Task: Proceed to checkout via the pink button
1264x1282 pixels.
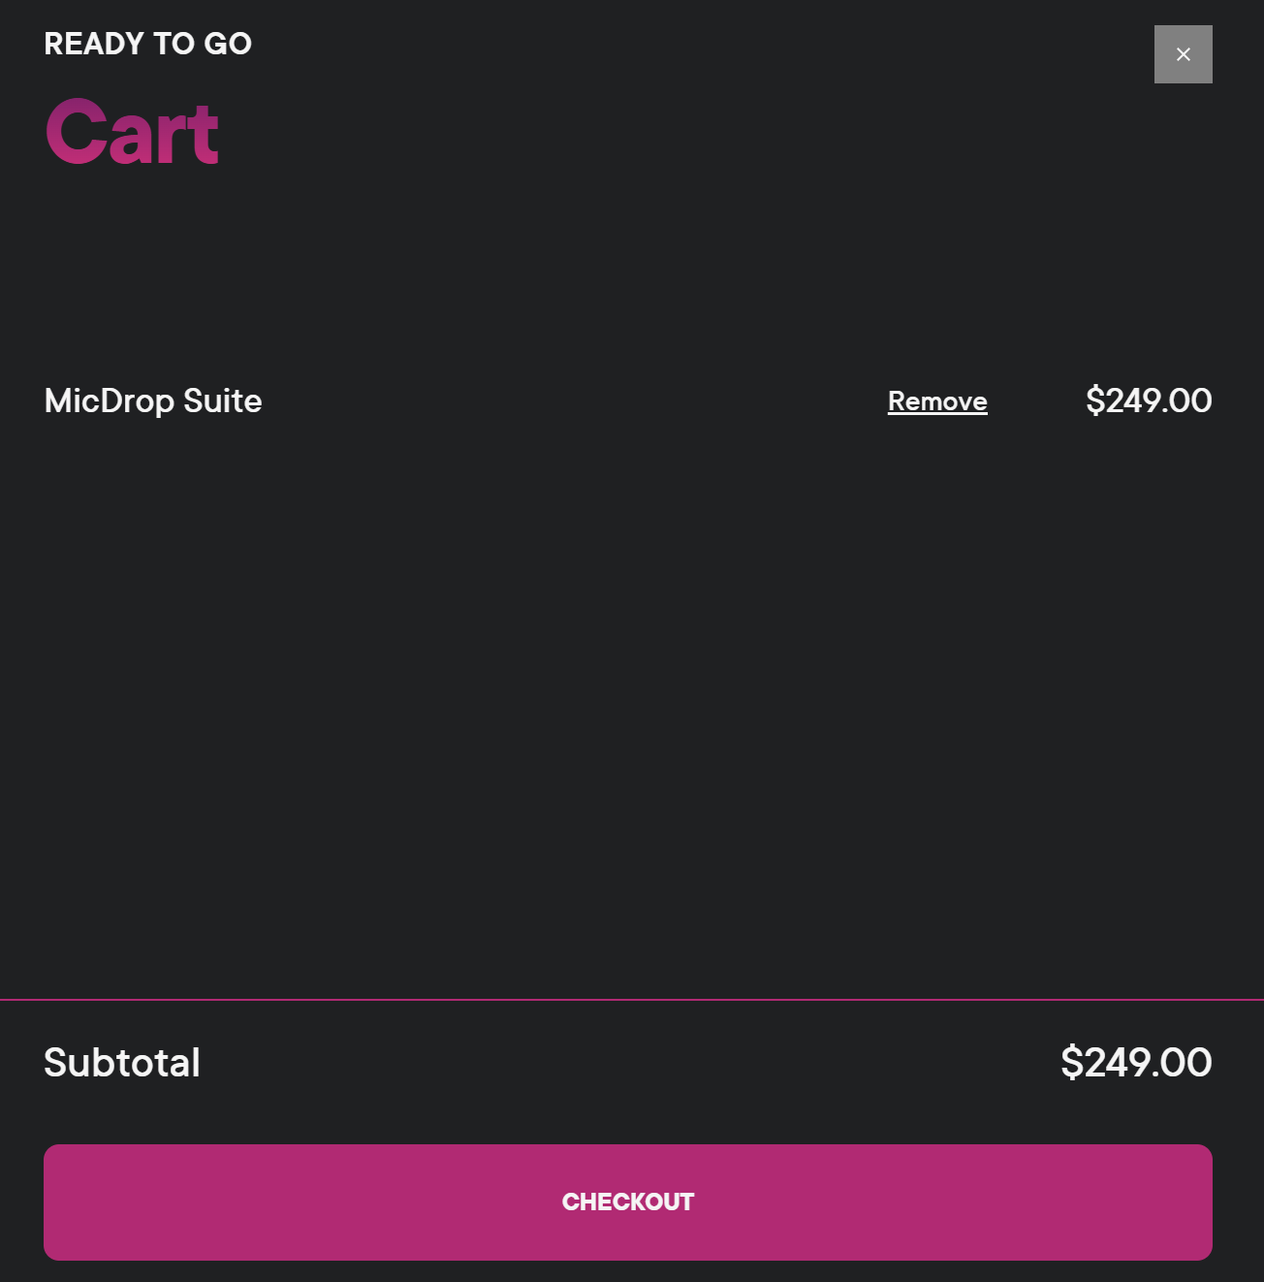Action: point(628,1202)
